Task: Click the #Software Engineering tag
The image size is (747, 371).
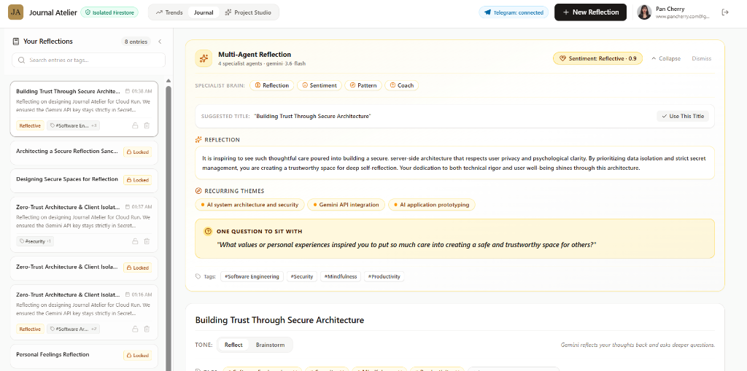Action: click(252, 276)
